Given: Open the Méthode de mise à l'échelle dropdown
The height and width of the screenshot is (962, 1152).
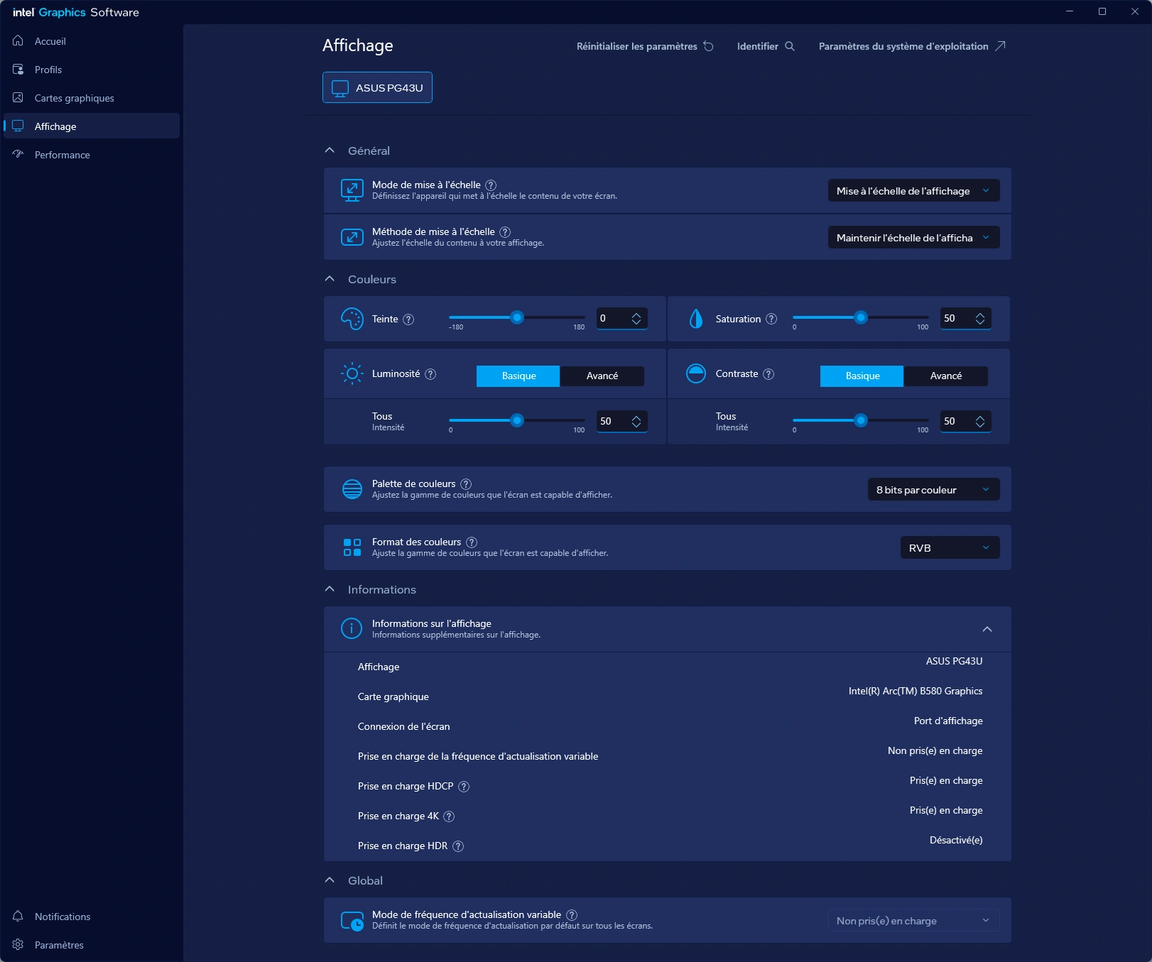Looking at the screenshot, I should [913, 237].
